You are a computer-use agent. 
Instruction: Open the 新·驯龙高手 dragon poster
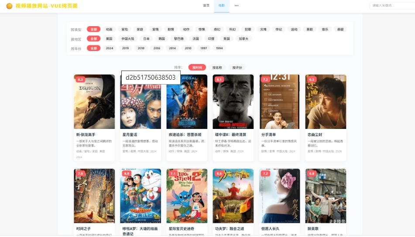point(94,102)
